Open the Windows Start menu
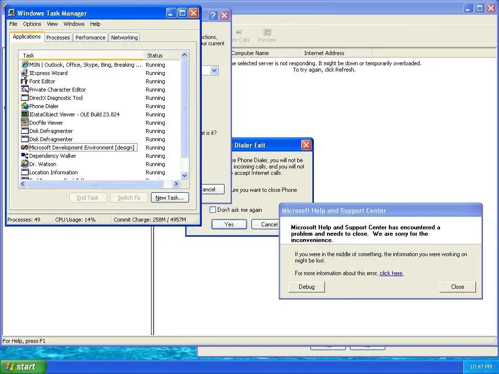The width and height of the screenshot is (499, 374). pyautogui.click(x=23, y=367)
